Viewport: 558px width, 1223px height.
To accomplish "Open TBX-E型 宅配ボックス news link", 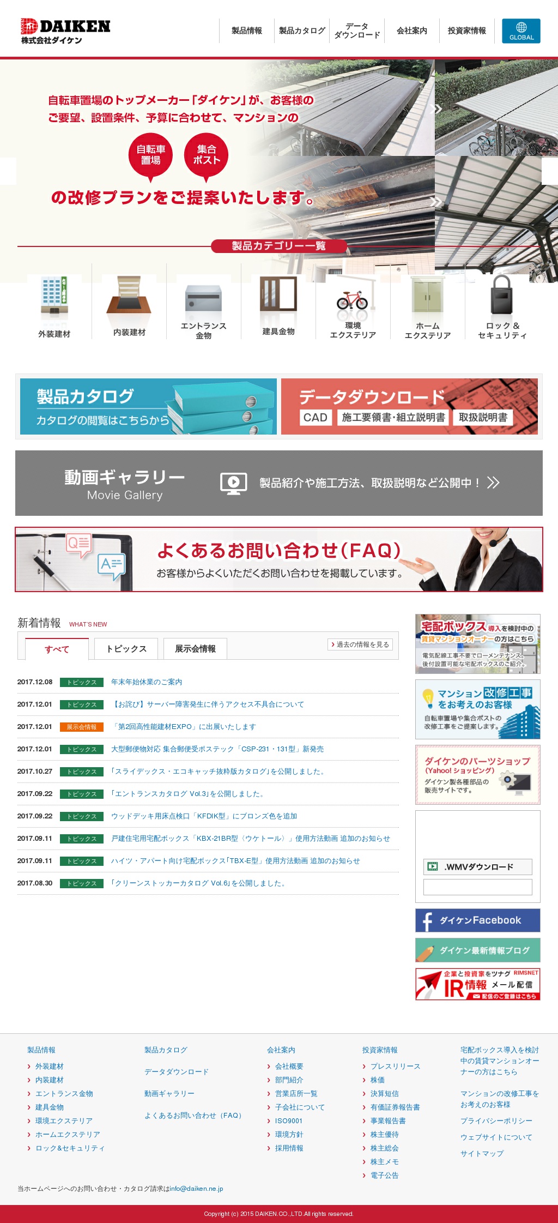I will coord(235,861).
